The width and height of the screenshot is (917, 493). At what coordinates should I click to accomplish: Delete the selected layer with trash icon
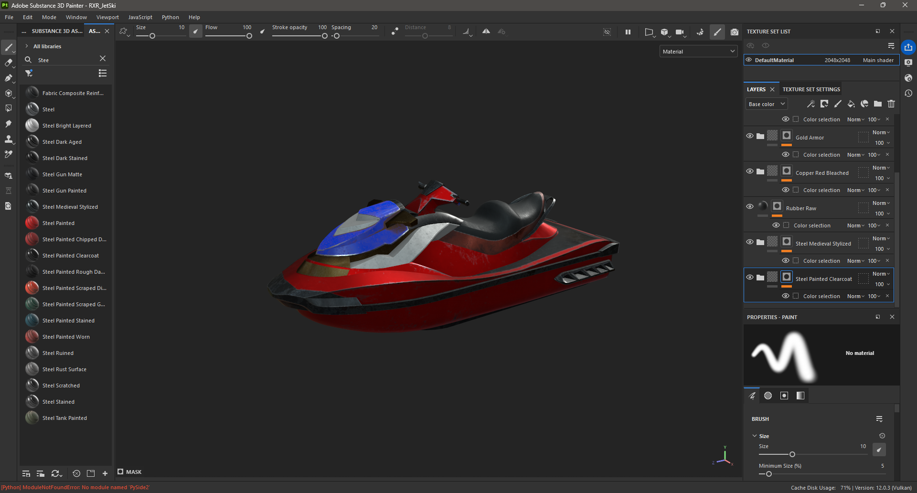coord(891,104)
